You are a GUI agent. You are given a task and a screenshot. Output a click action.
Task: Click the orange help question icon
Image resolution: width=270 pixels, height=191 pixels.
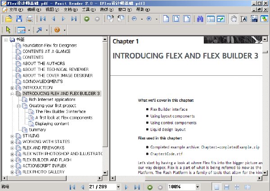point(57,30)
